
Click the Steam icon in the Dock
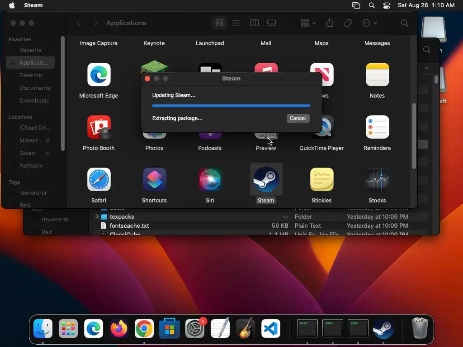click(383, 328)
